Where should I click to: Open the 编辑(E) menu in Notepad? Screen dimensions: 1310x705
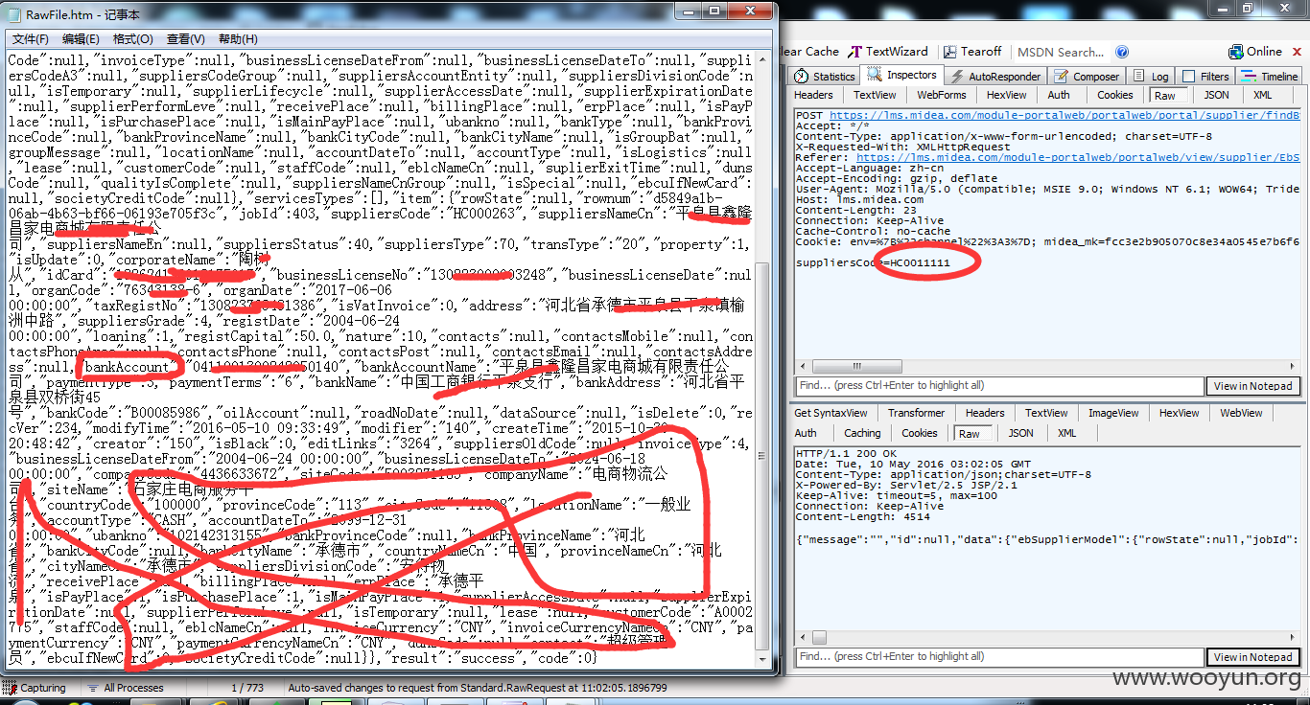pyautogui.click(x=81, y=39)
